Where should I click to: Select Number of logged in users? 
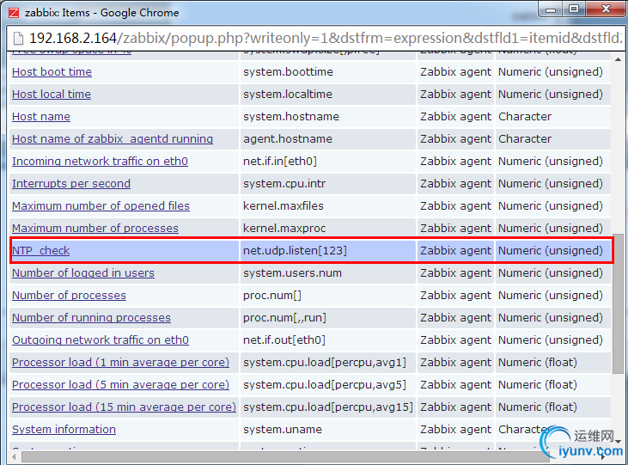[x=83, y=273]
